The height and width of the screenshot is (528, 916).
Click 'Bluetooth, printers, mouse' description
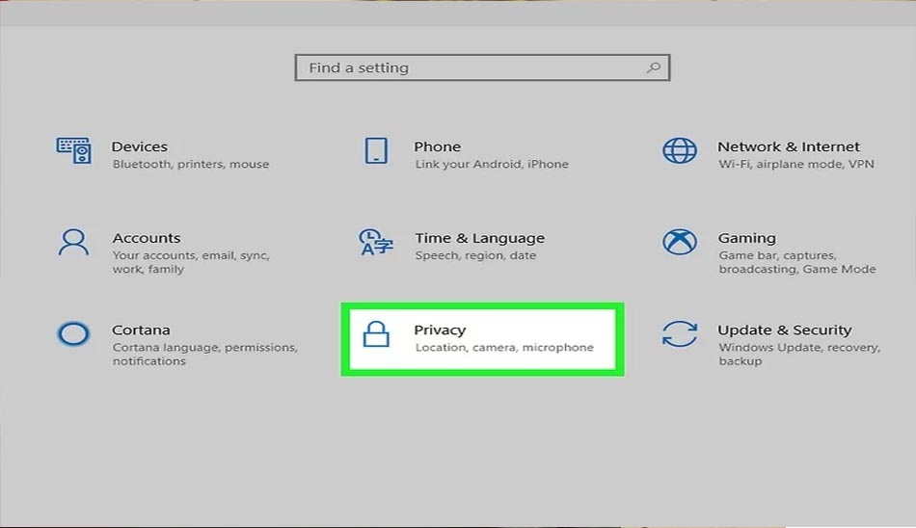pyautogui.click(x=191, y=164)
